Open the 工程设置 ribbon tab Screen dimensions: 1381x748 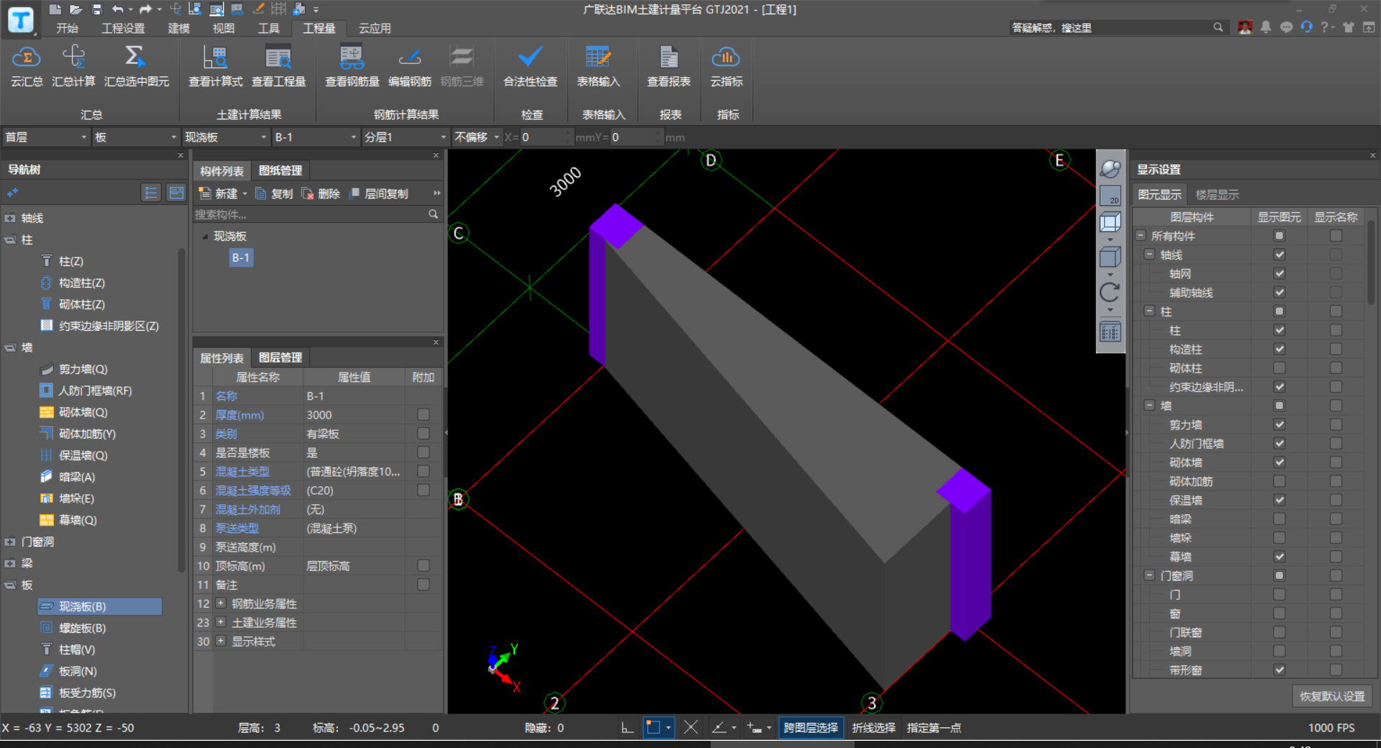click(x=123, y=28)
